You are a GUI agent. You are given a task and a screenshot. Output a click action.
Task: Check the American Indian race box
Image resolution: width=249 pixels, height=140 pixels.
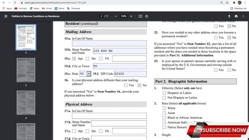(x=164, y=122)
